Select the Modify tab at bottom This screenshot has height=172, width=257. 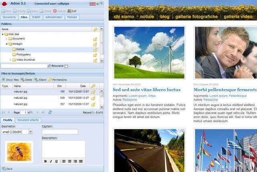tap(8, 120)
